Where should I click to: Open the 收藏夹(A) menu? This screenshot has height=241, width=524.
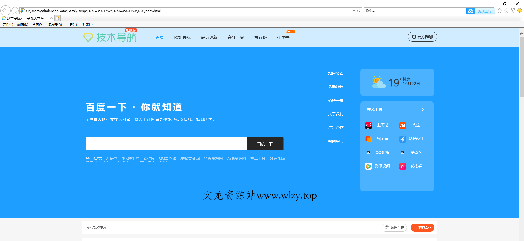pos(55,24)
